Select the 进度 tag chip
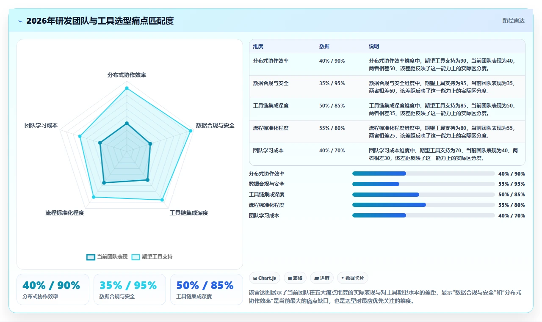The image size is (542, 322). (x=322, y=278)
